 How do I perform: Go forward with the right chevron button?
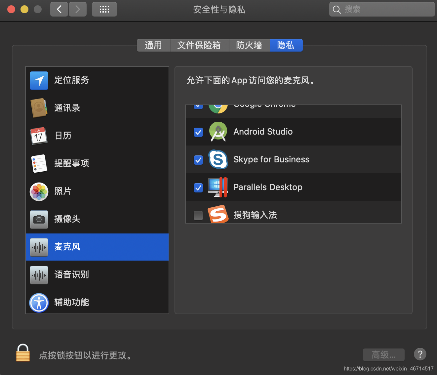[78, 9]
